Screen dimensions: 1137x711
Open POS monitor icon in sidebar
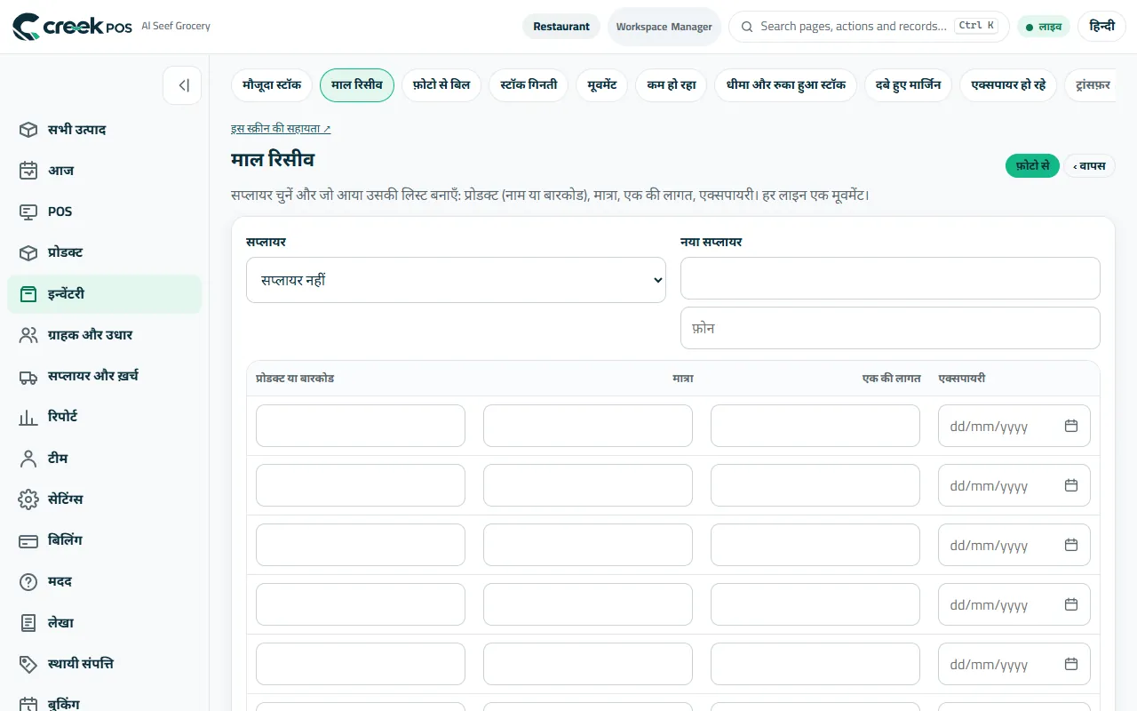click(28, 212)
